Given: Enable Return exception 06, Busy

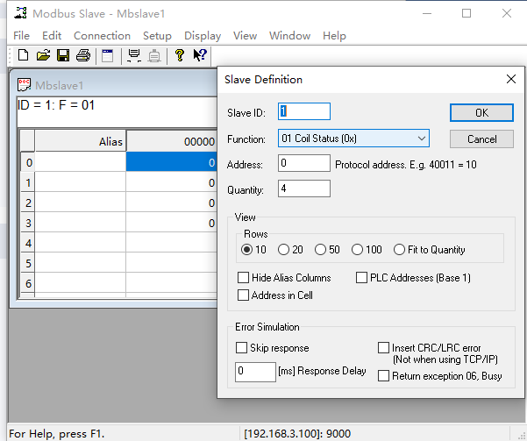Looking at the screenshot, I should click(384, 376).
